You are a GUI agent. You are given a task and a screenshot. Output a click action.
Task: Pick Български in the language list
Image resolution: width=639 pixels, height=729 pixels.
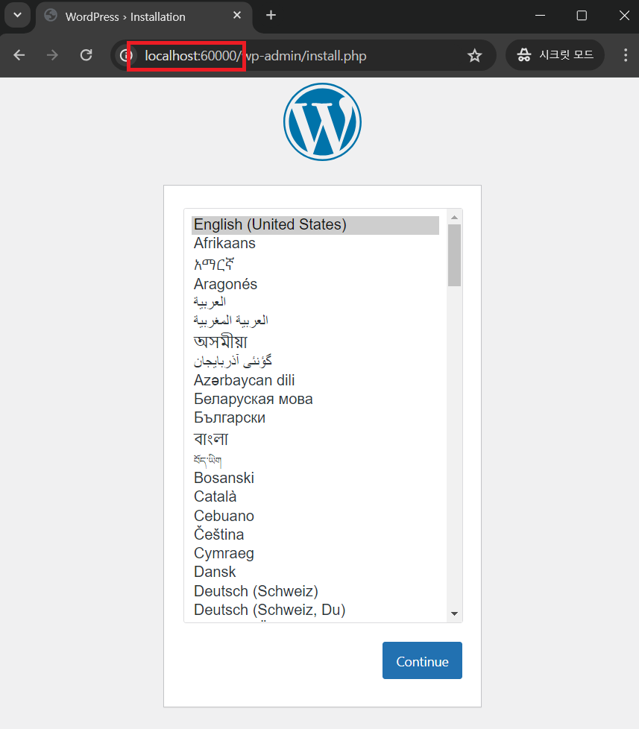[315, 418]
